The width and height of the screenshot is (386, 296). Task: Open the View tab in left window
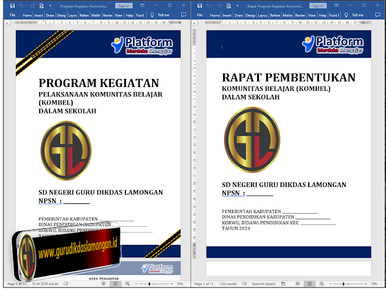click(119, 15)
